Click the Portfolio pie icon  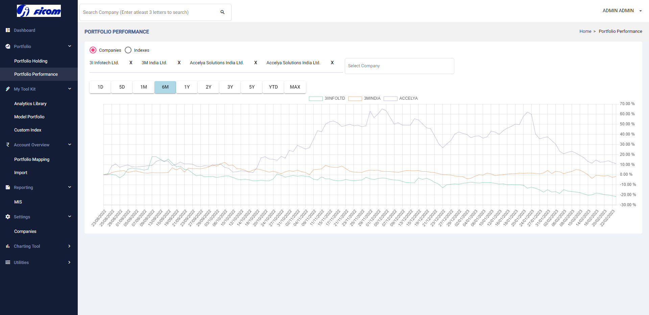point(8,46)
